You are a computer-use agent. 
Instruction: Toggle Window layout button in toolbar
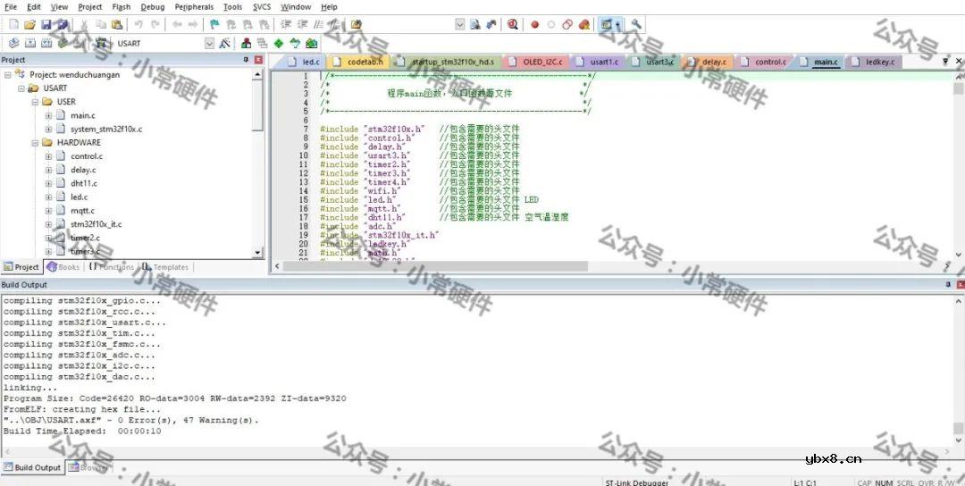[x=606, y=25]
